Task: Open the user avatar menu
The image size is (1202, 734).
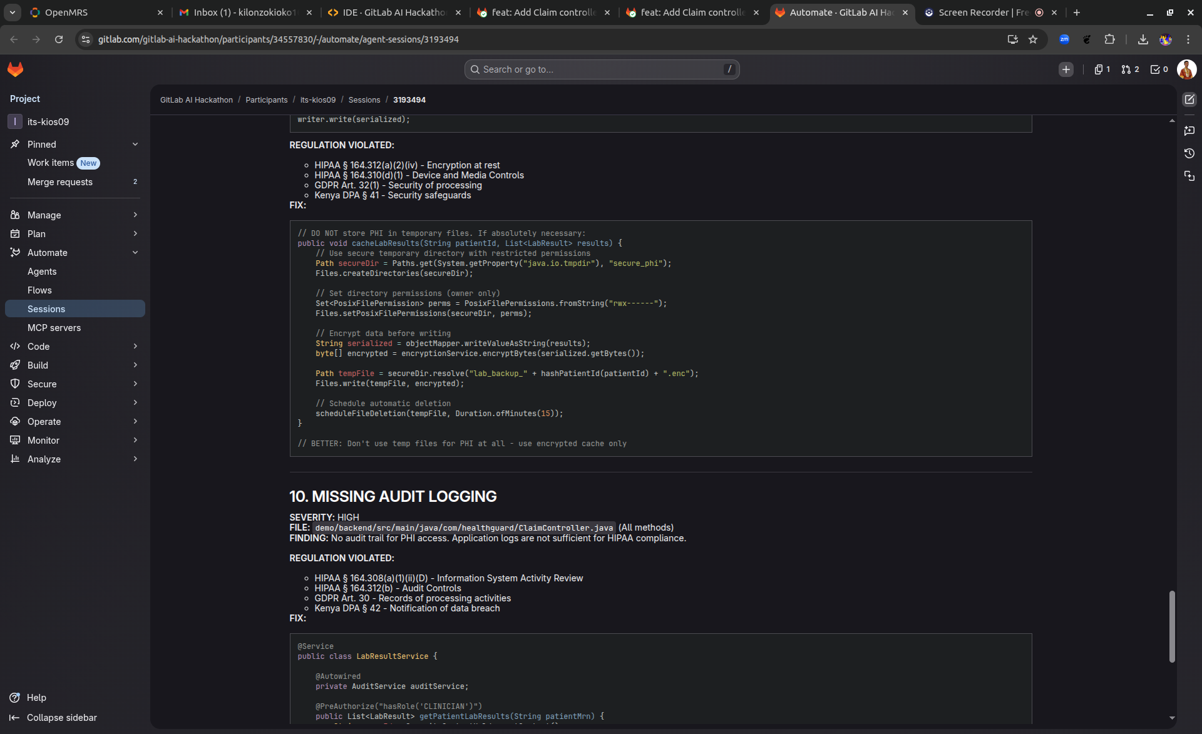Action: pyautogui.click(x=1186, y=69)
